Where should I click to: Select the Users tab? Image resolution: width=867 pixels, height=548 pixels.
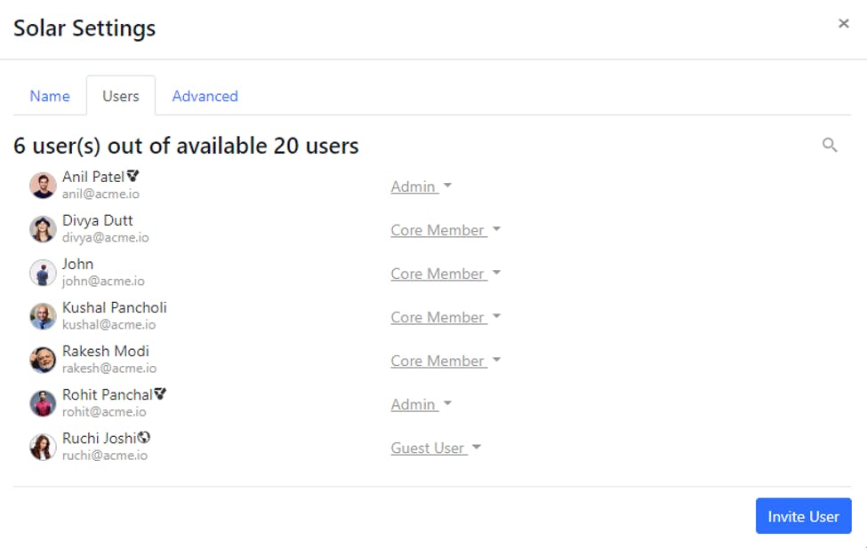coord(121,96)
